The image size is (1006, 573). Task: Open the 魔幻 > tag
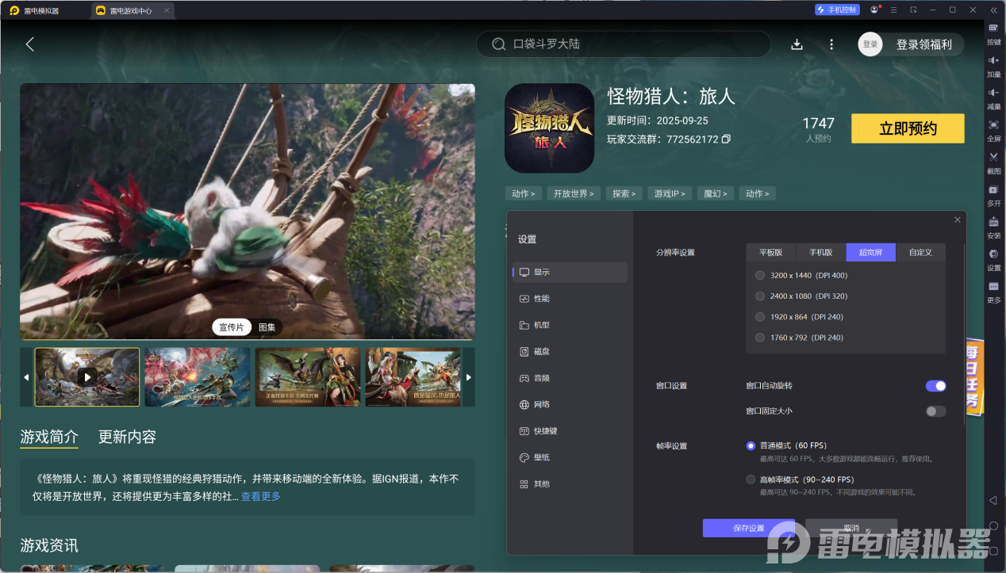pyautogui.click(x=716, y=193)
